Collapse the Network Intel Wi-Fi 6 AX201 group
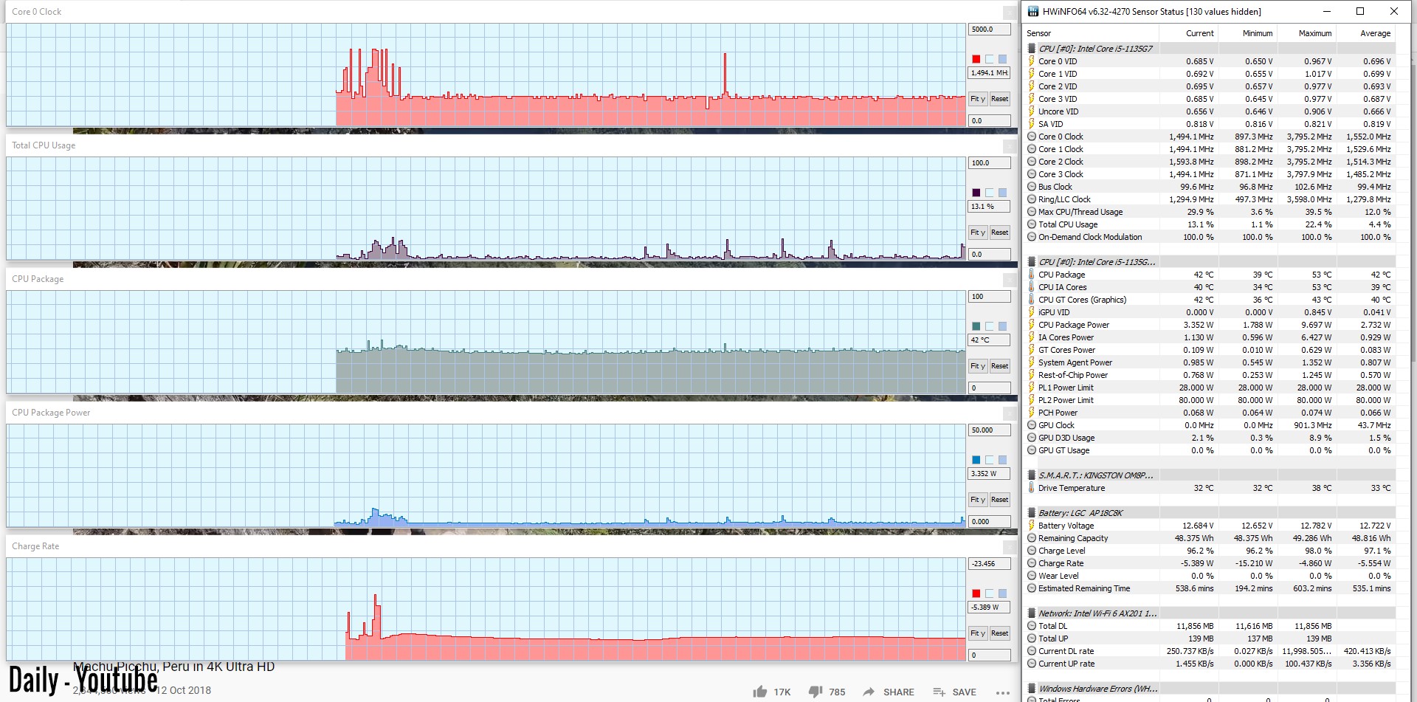 click(1032, 613)
